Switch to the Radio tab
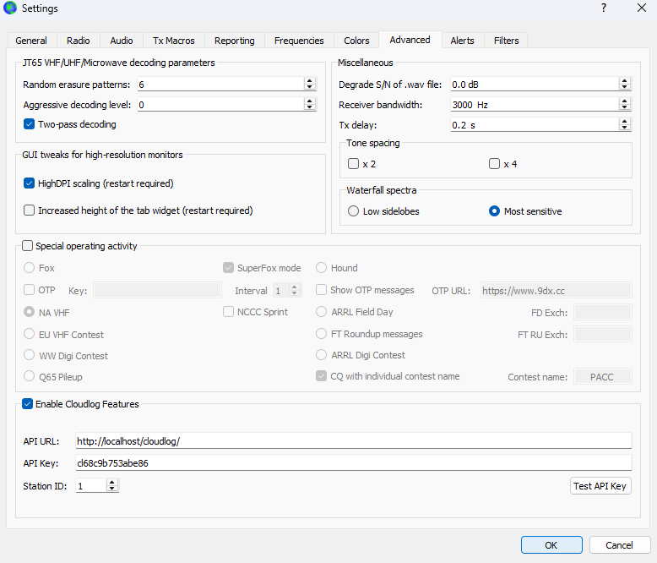This screenshot has height=563, width=657. pos(78,41)
